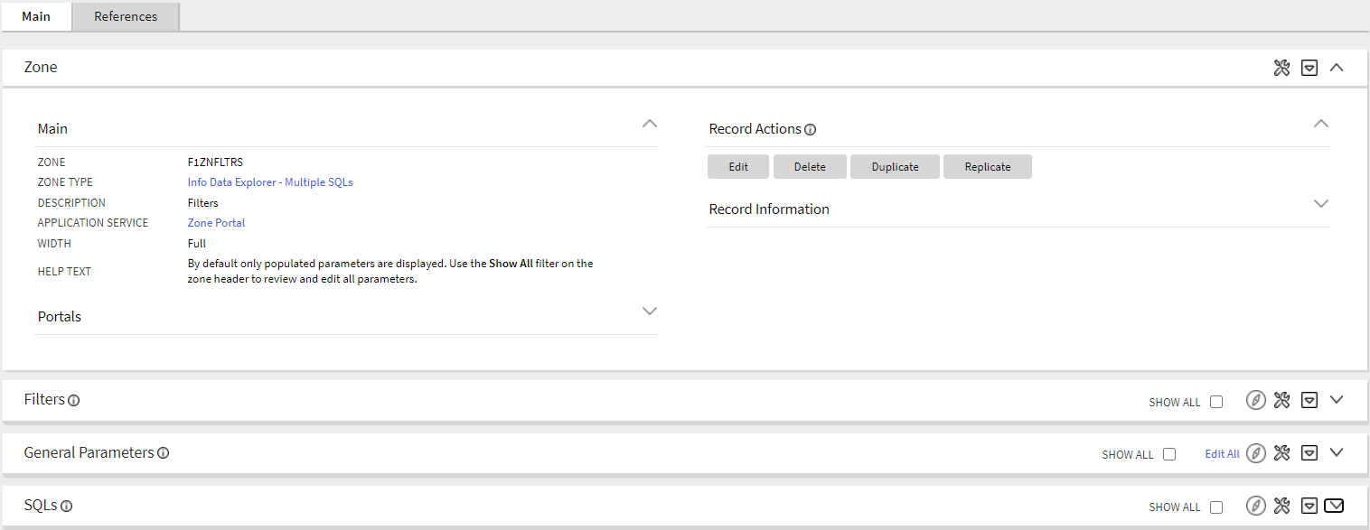The image size is (1370, 530).
Task: Expand the Portals subsection
Action: (650, 311)
